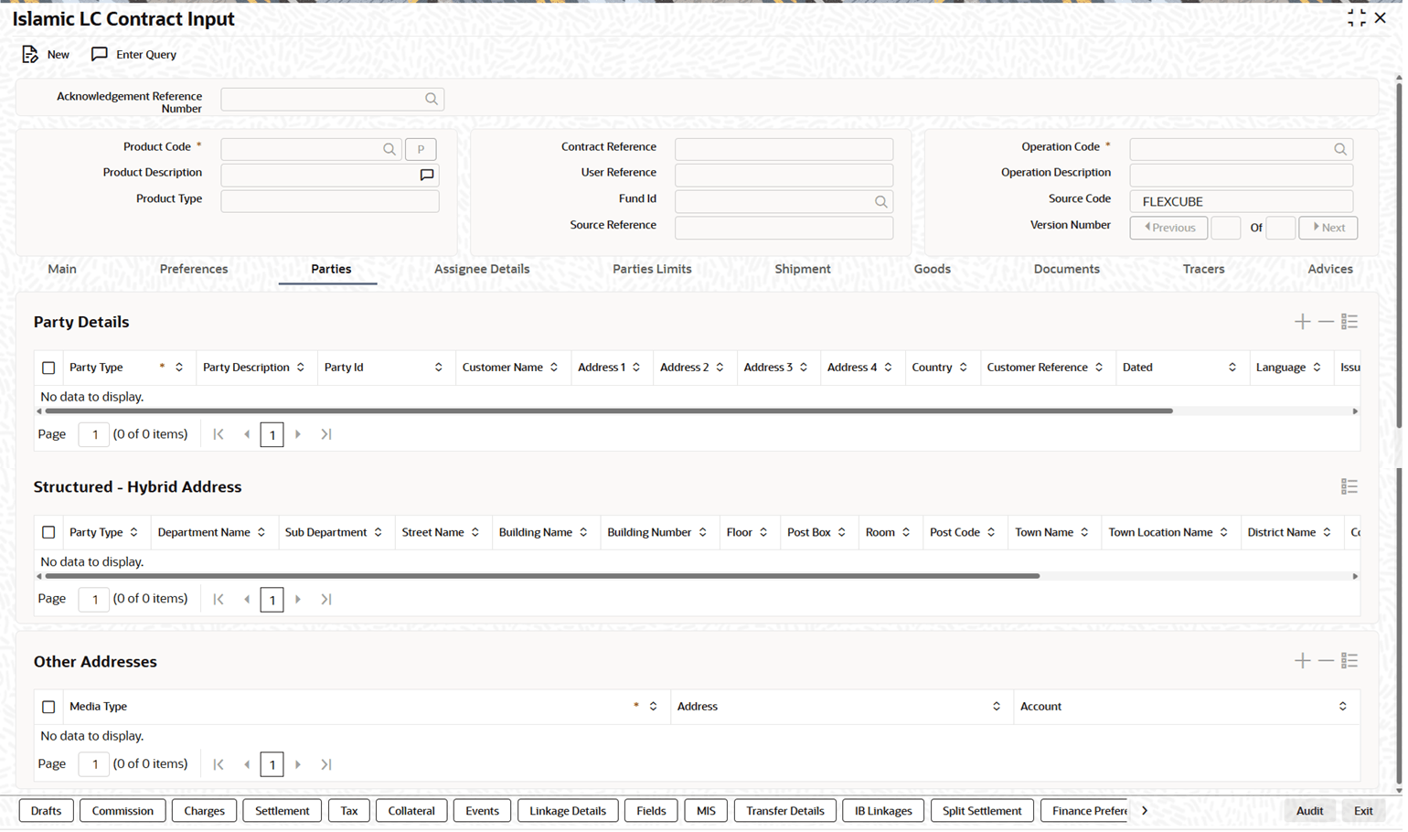This screenshot has width=1408, height=832.
Task: Select all rows in Other Addresses
Action: 48,708
